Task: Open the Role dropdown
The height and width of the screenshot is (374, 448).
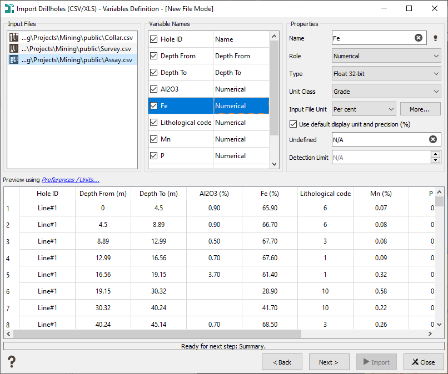Action: pos(386,56)
